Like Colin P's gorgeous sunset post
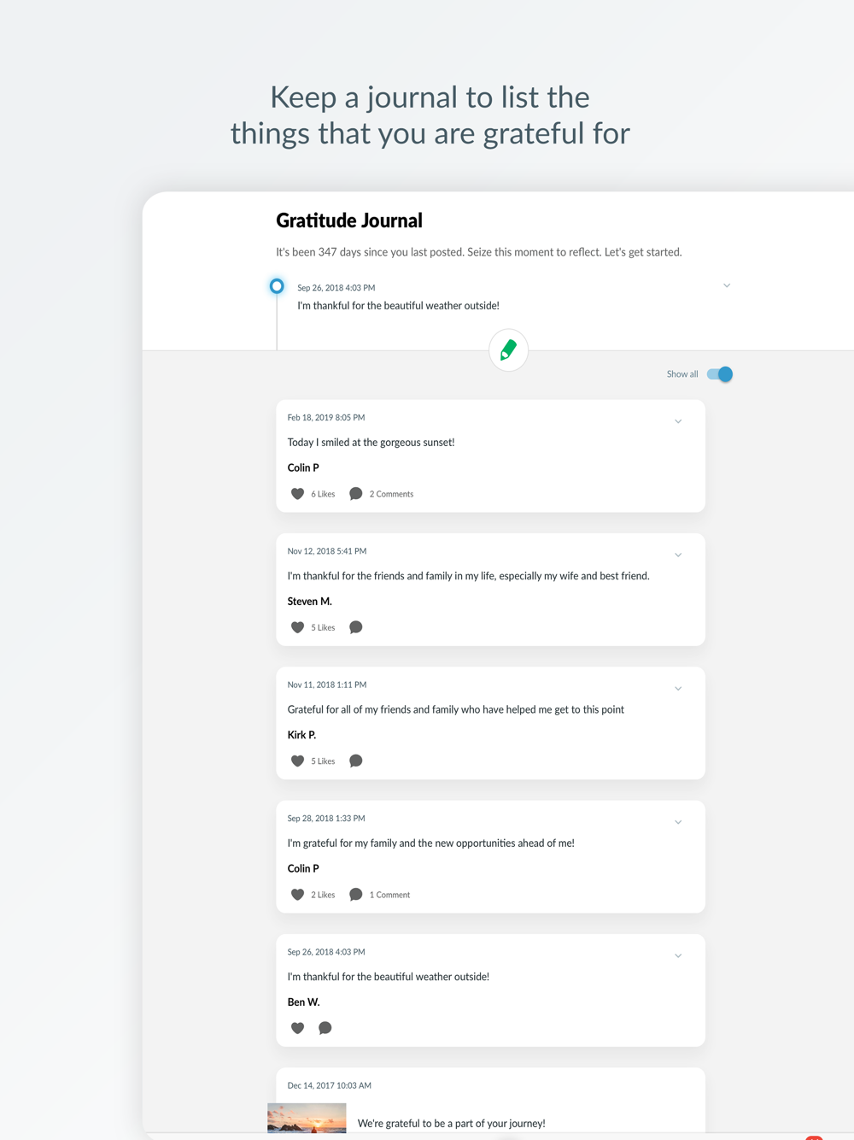The width and height of the screenshot is (854, 1140). [297, 494]
